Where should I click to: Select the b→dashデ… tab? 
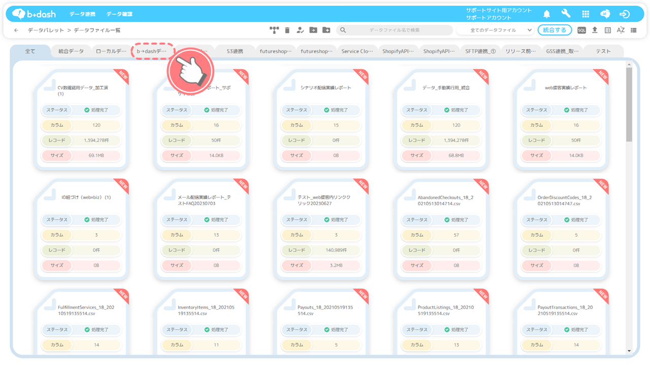(x=153, y=51)
